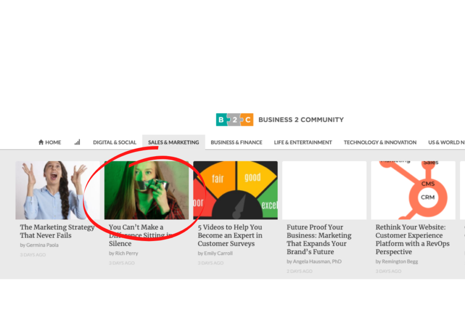This screenshot has height=310, width=465.
Task: Open the Technology & Innovation section
Action: pos(380,142)
